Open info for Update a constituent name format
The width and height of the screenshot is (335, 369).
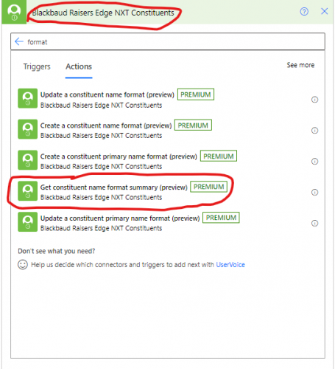tap(314, 100)
